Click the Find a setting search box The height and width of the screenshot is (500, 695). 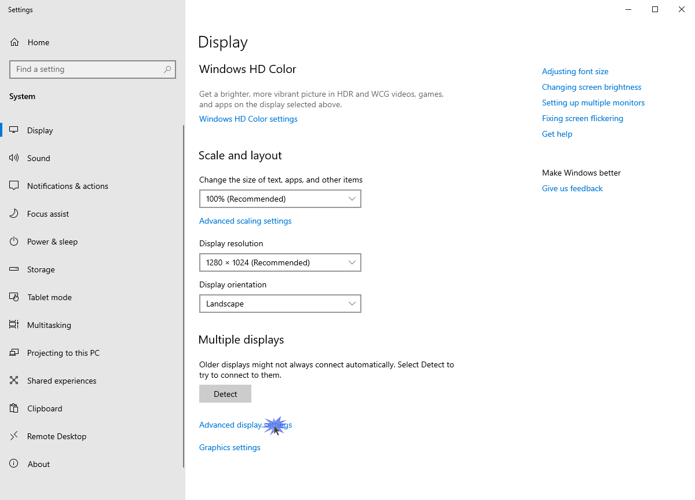(x=92, y=69)
